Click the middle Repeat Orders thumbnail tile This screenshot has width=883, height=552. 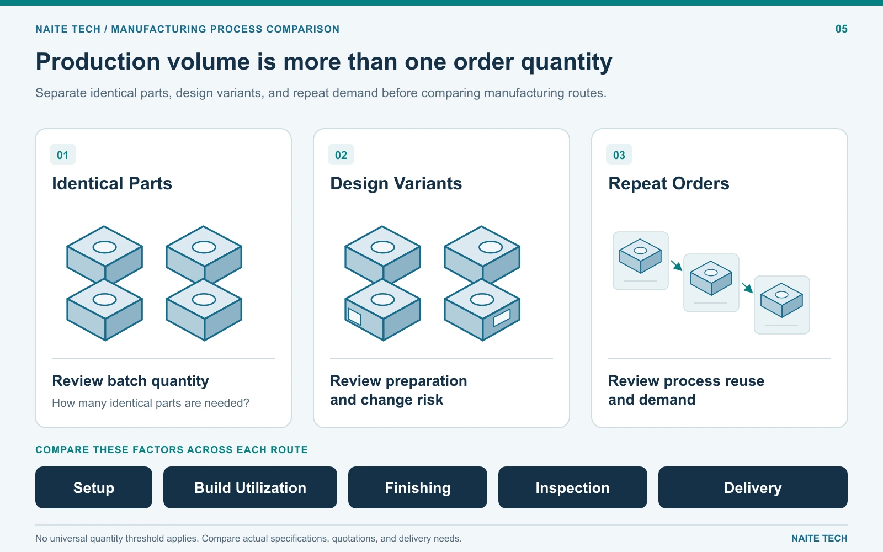[x=711, y=283]
